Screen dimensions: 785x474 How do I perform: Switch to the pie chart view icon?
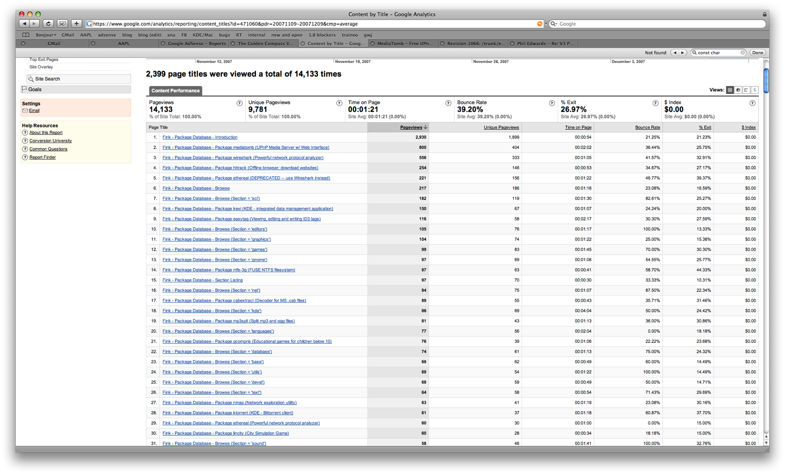pyautogui.click(x=738, y=90)
